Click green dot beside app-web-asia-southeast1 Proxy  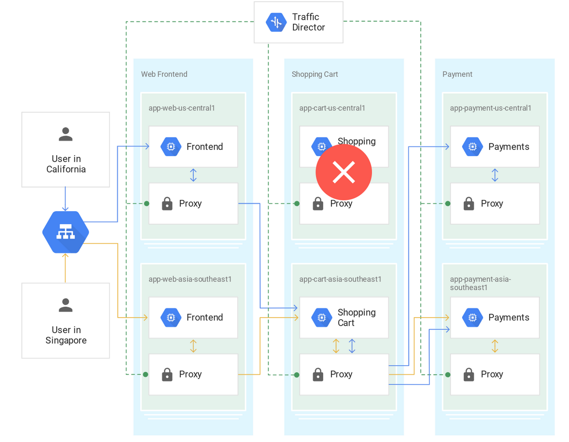click(x=146, y=375)
